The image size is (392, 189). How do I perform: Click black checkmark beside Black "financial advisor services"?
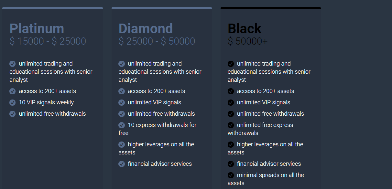point(231,164)
